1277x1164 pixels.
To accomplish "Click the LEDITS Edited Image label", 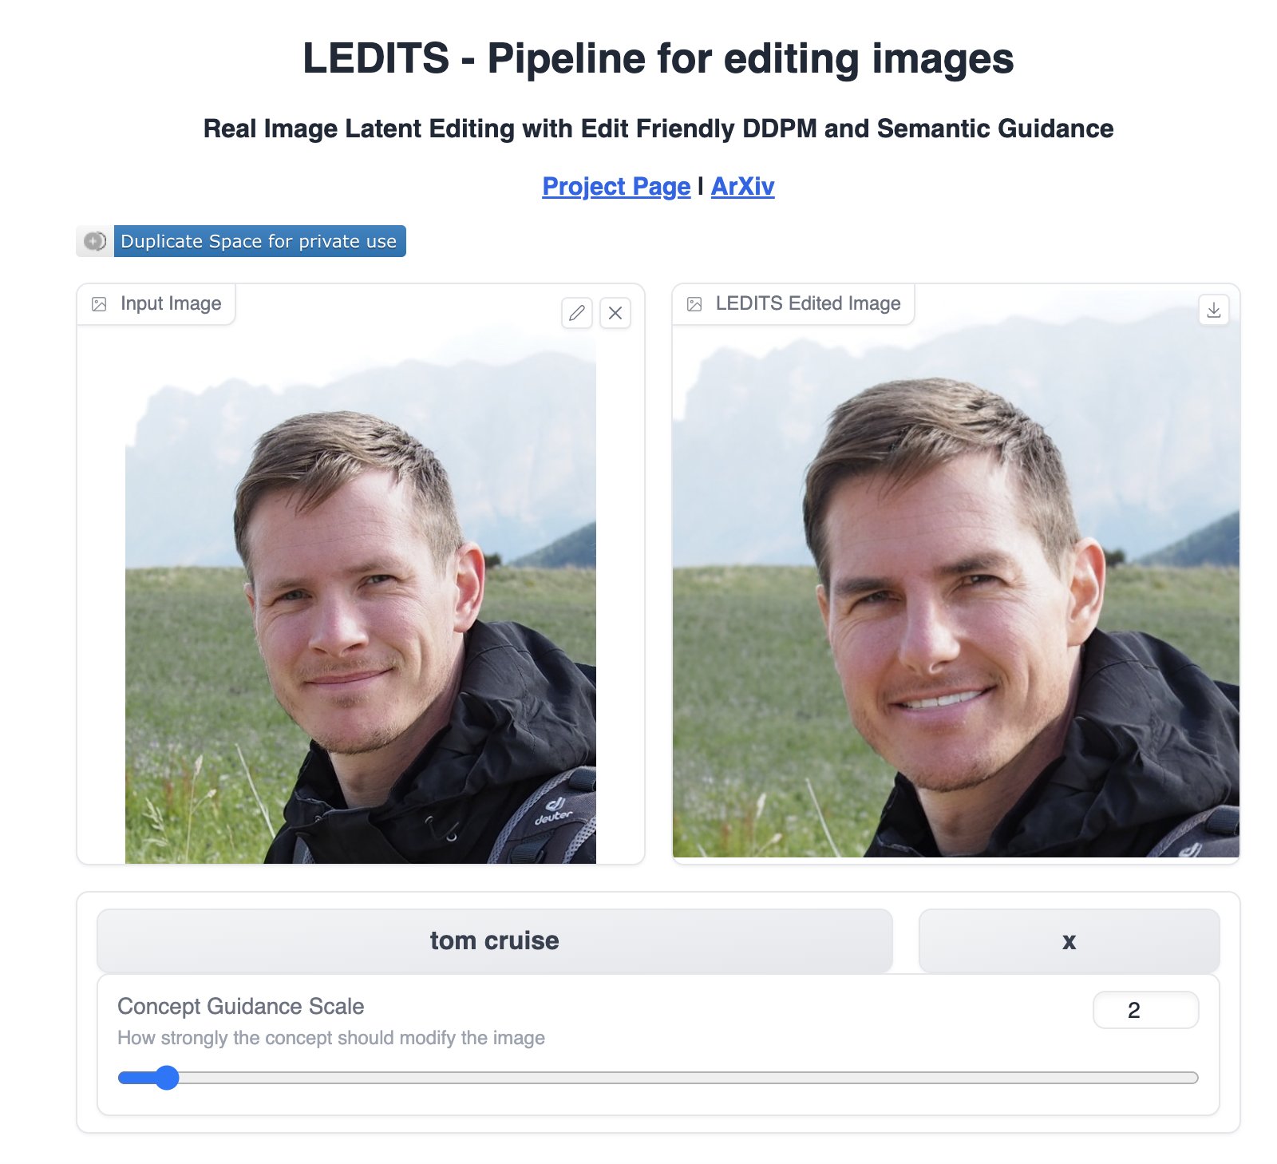I will pyautogui.click(x=808, y=303).
